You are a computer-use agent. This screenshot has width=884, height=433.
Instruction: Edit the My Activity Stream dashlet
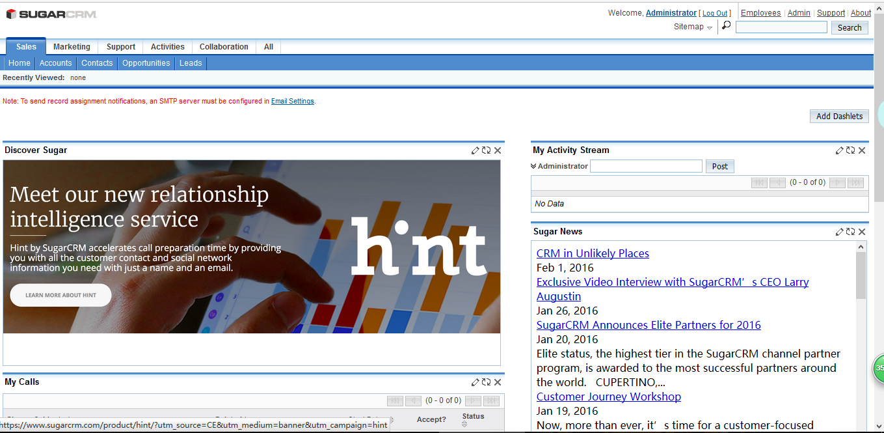(840, 150)
